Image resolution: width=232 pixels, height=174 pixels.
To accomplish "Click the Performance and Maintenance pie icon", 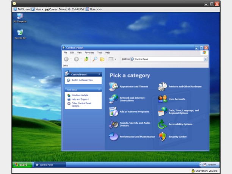I will pyautogui.click(x=113, y=136).
